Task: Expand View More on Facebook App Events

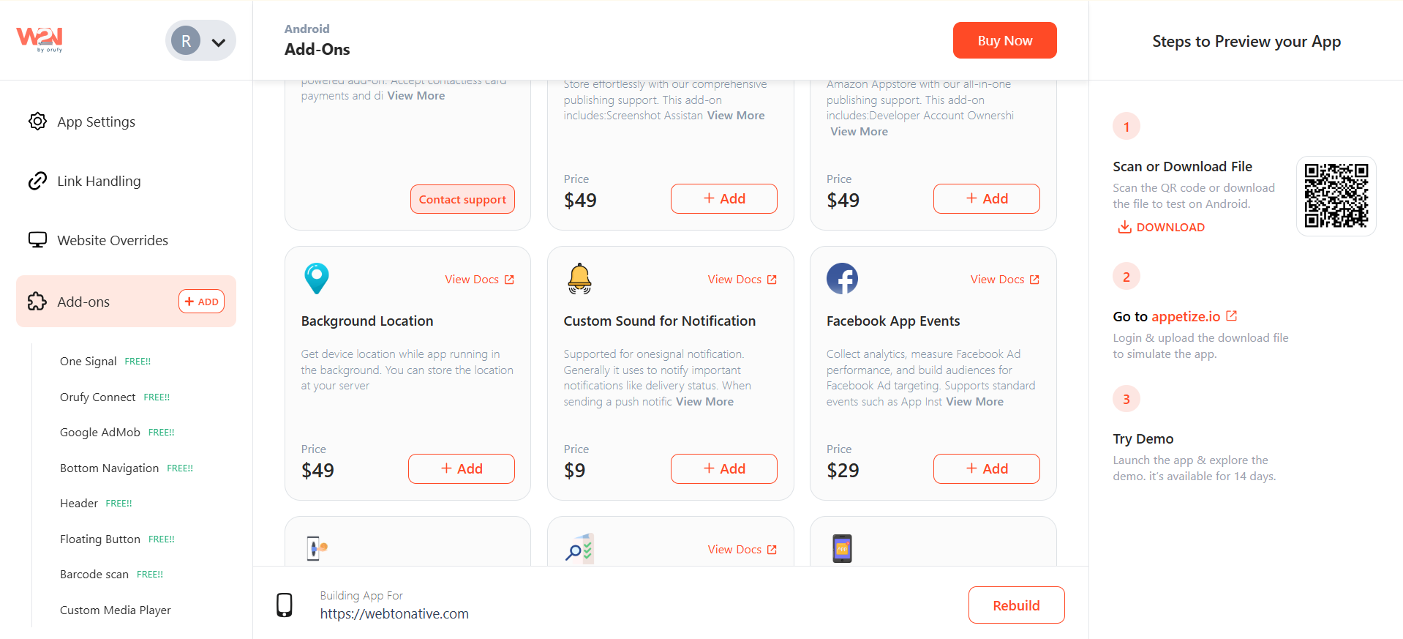Action: [974, 402]
